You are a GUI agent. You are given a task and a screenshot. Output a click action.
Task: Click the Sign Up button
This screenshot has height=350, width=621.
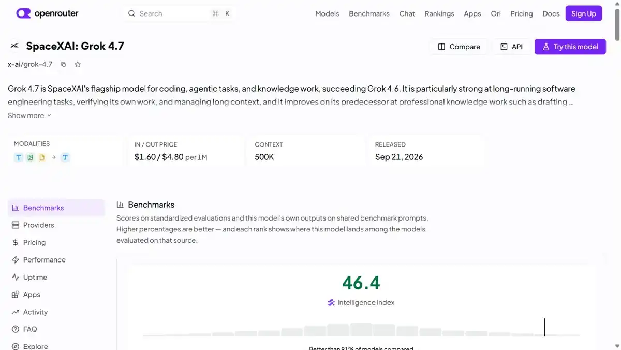[x=584, y=13]
